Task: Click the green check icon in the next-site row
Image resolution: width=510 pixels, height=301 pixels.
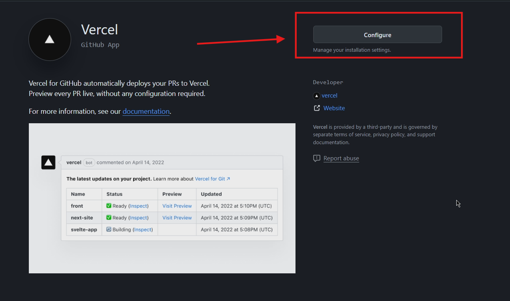Action: point(109,218)
